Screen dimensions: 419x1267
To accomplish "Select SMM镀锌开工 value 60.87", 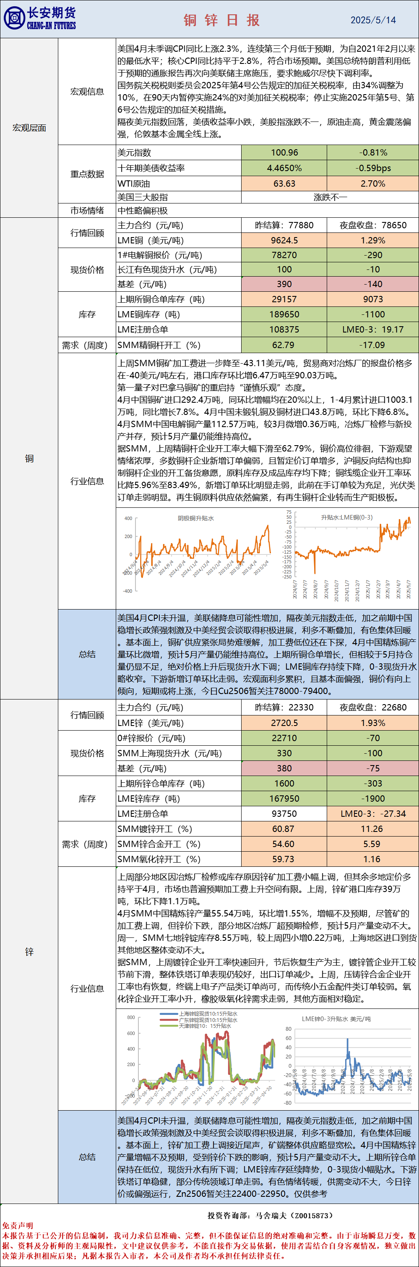I will coord(284,829).
